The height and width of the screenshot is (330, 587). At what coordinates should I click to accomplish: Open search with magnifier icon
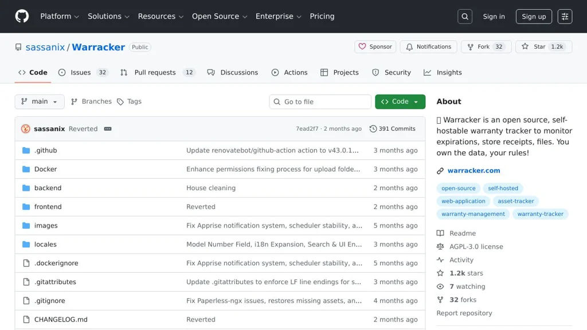point(465,17)
